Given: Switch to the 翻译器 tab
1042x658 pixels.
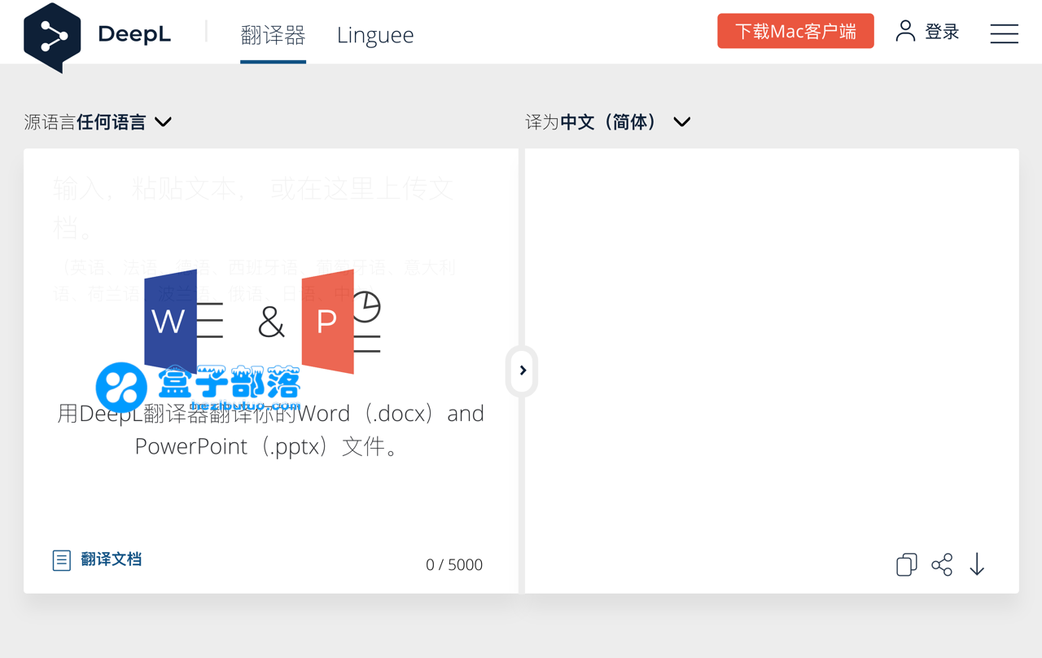Looking at the screenshot, I should coord(273,35).
